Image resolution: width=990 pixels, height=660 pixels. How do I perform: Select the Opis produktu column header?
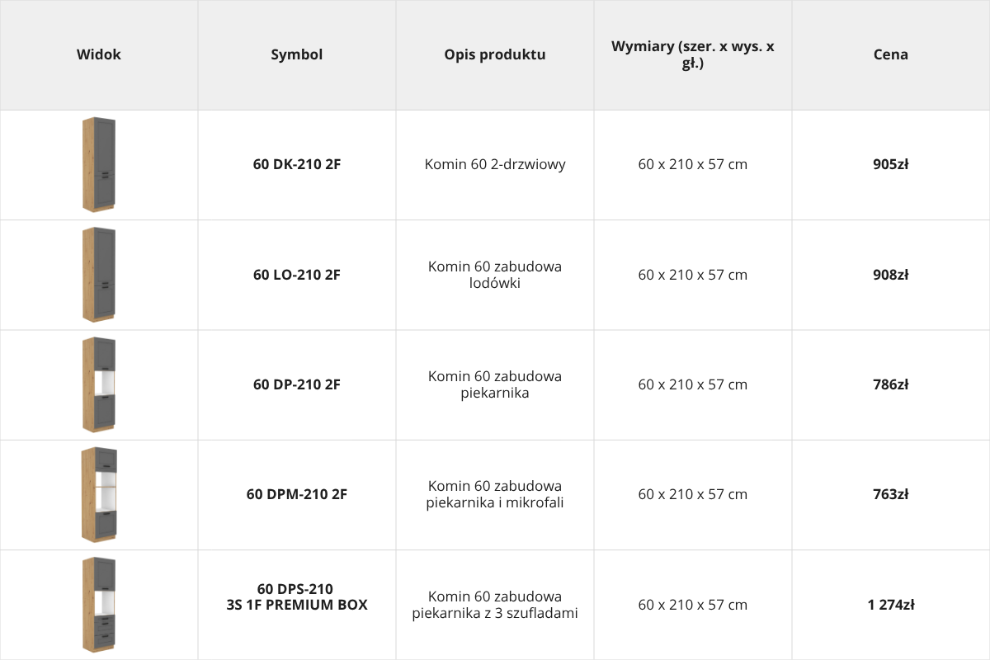pyautogui.click(x=495, y=54)
